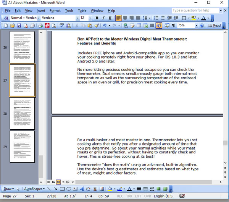Toggle Center paragraph alignment

tap(125, 18)
